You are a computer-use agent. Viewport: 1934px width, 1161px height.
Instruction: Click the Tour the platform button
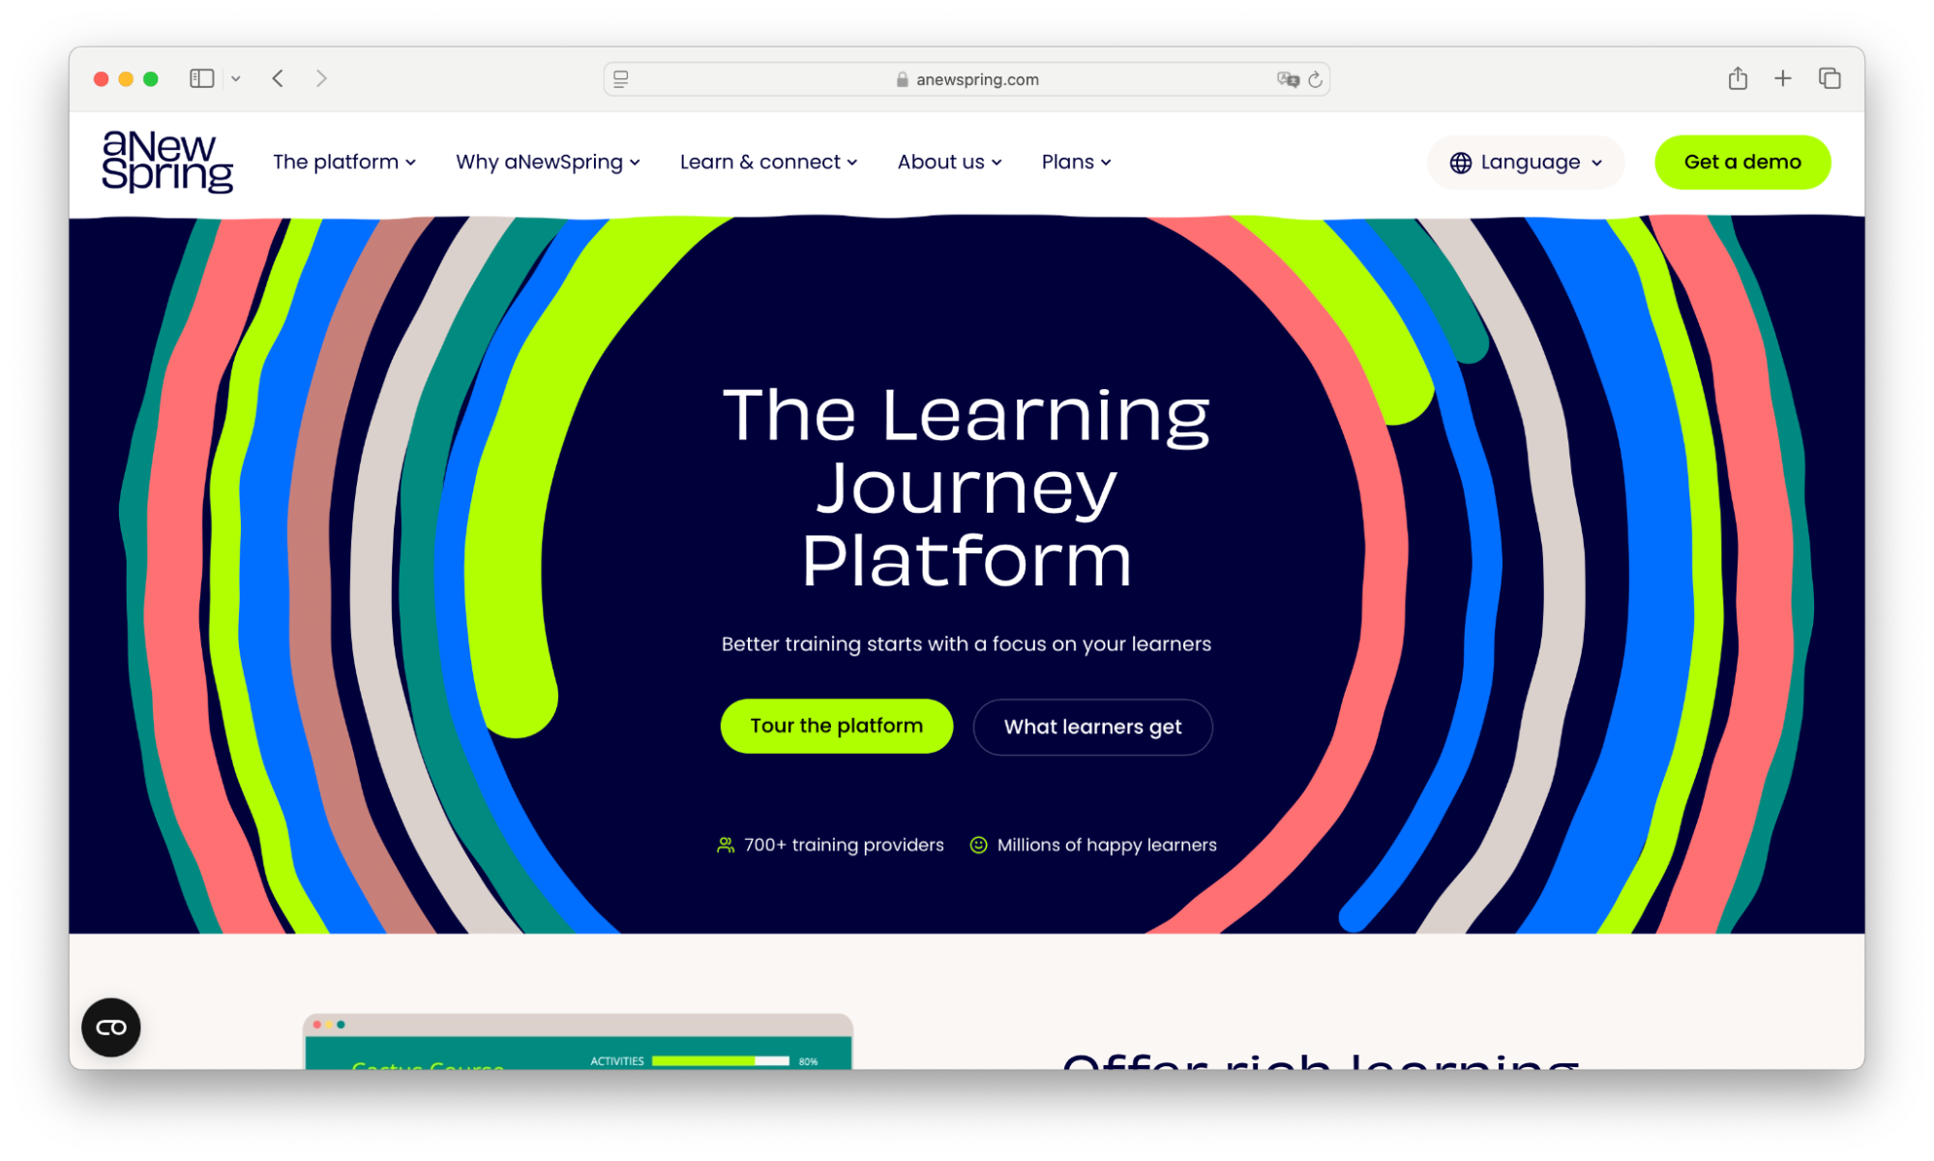coord(836,726)
